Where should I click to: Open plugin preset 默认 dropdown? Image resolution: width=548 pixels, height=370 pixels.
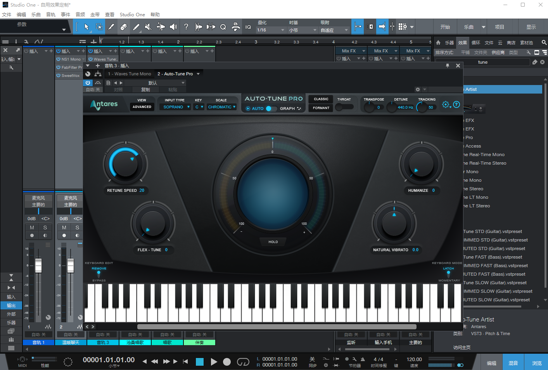pos(154,83)
